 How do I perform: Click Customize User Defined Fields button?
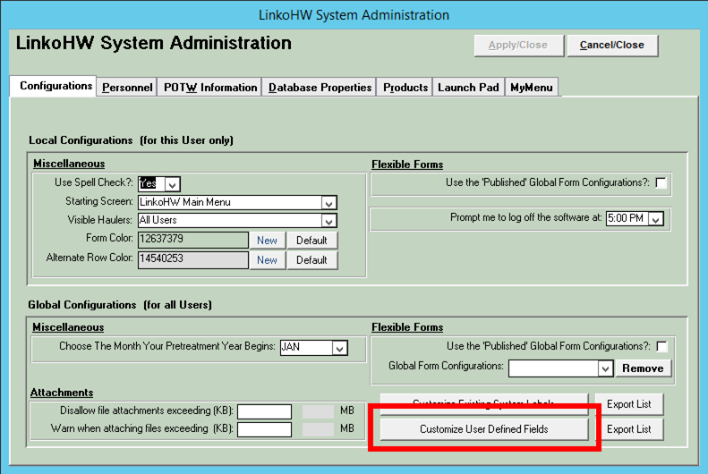tap(484, 429)
